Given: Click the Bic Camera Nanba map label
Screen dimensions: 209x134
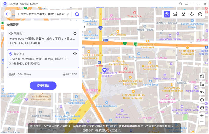Looking at the screenshot, I should coord(139,57).
